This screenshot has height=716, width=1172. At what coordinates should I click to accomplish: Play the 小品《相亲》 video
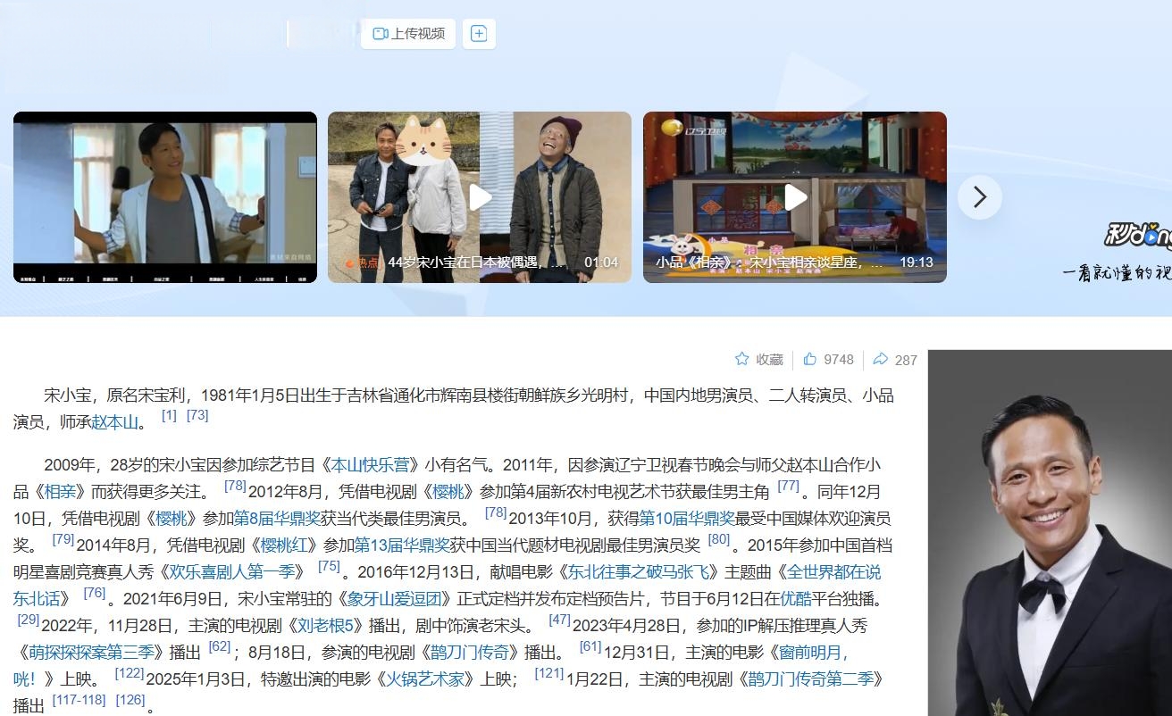(795, 197)
